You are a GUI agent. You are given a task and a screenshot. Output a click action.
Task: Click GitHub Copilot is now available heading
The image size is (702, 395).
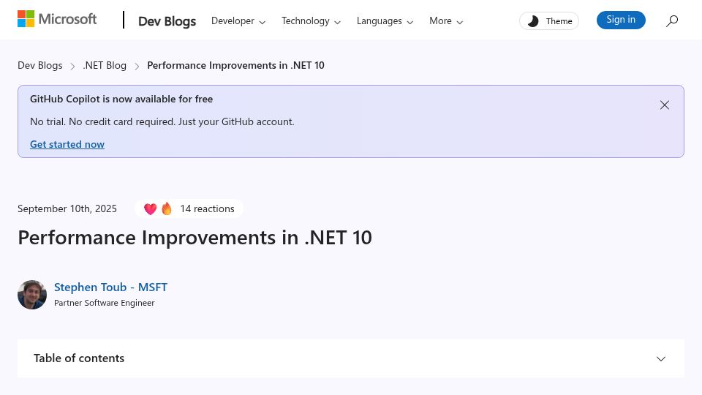(x=121, y=99)
